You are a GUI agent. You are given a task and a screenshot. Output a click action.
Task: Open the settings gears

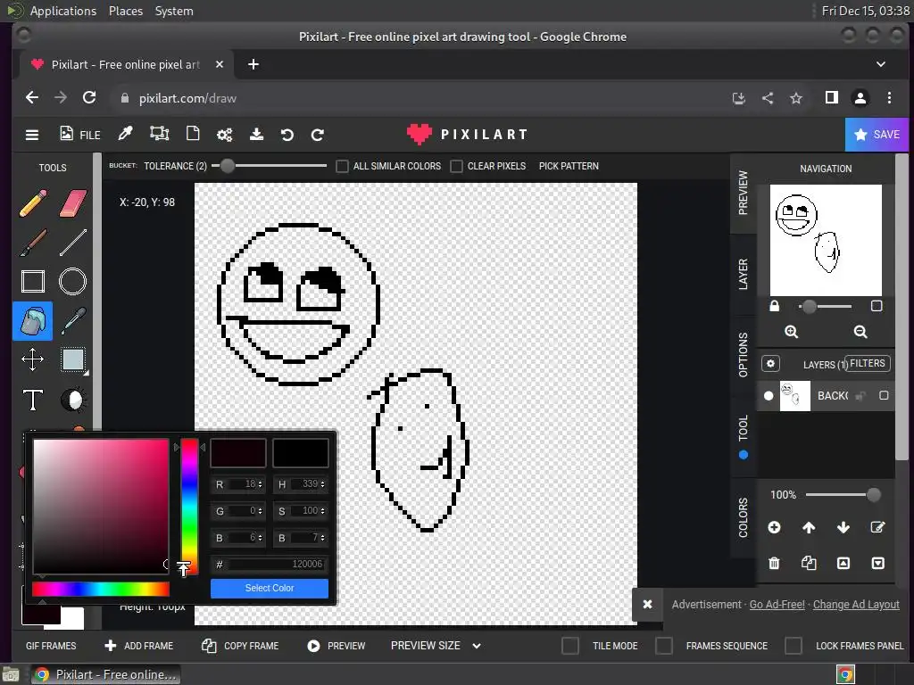(x=224, y=135)
